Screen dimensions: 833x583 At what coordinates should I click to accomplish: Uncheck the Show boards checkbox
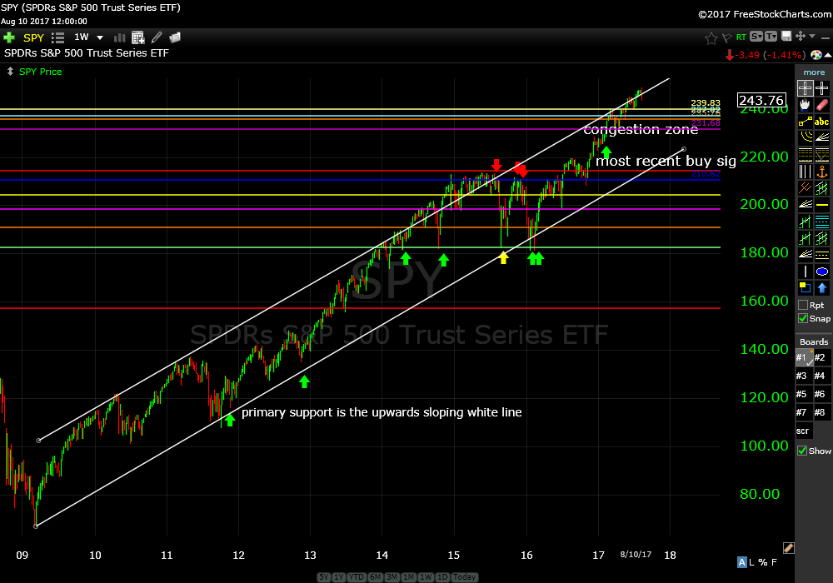tap(803, 451)
